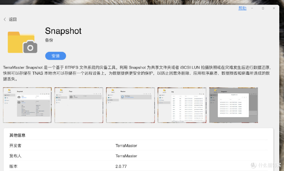
Task: Click the 备份 category label
Action: 49,40
